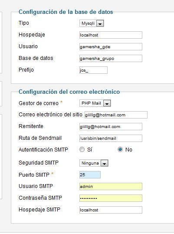Click the Usuario SMTP admin field
174x234 pixels.
pos(111,187)
